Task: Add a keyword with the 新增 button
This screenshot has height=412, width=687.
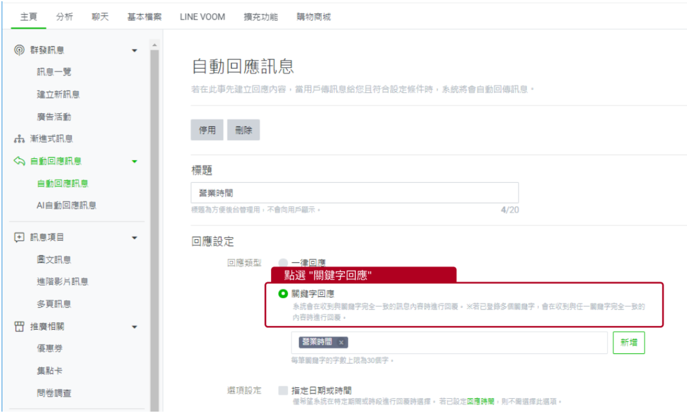Action: coord(629,342)
